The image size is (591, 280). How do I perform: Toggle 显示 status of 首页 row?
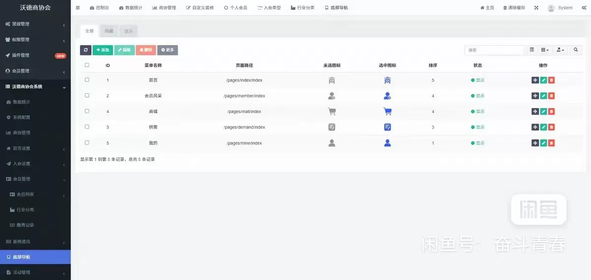[x=478, y=80]
